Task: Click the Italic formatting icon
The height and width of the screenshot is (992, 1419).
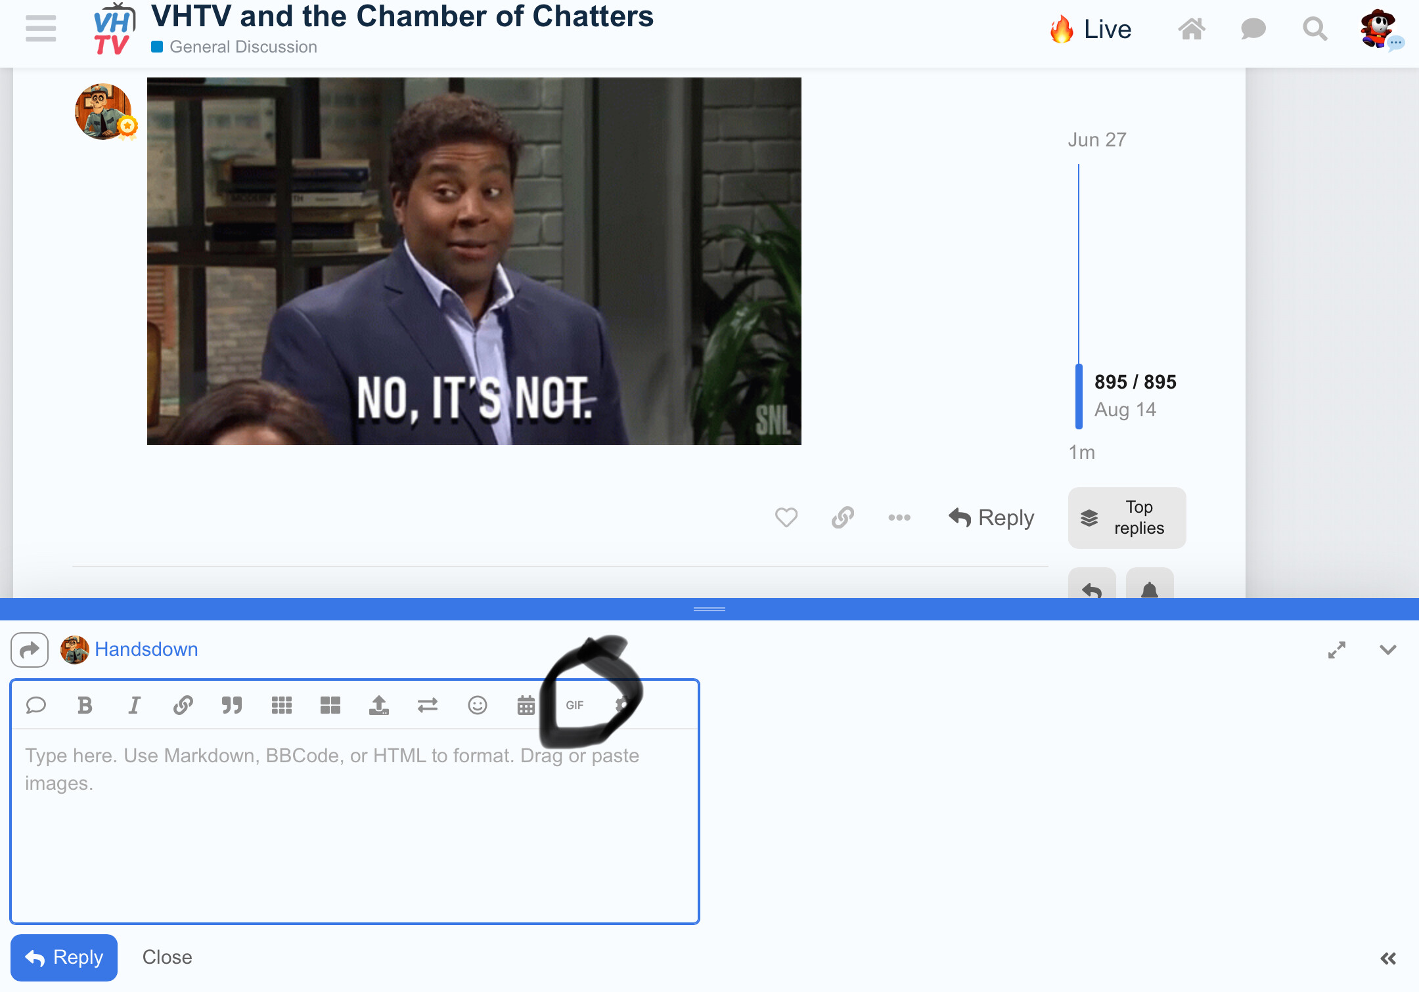Action: [134, 705]
